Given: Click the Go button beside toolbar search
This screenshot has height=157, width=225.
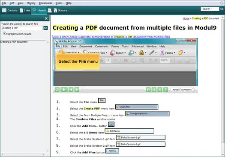Looking at the screenshot, I should 222,9.
